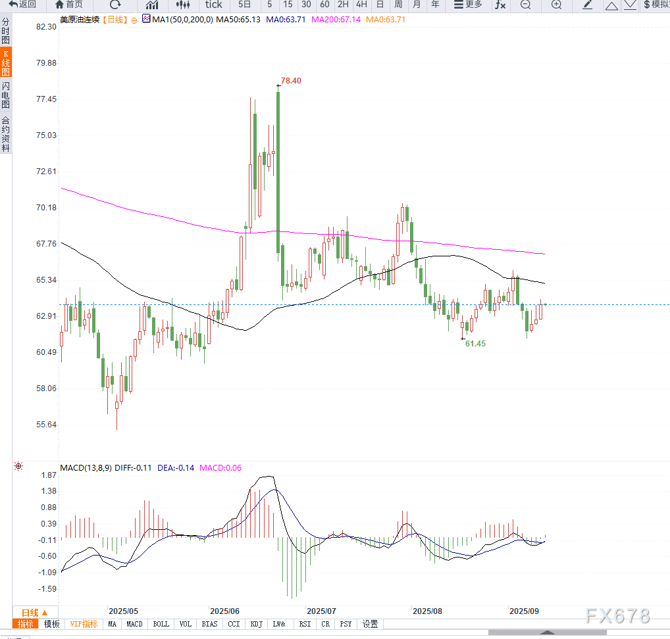Click the MA50:65.13 legend value

click(x=238, y=20)
